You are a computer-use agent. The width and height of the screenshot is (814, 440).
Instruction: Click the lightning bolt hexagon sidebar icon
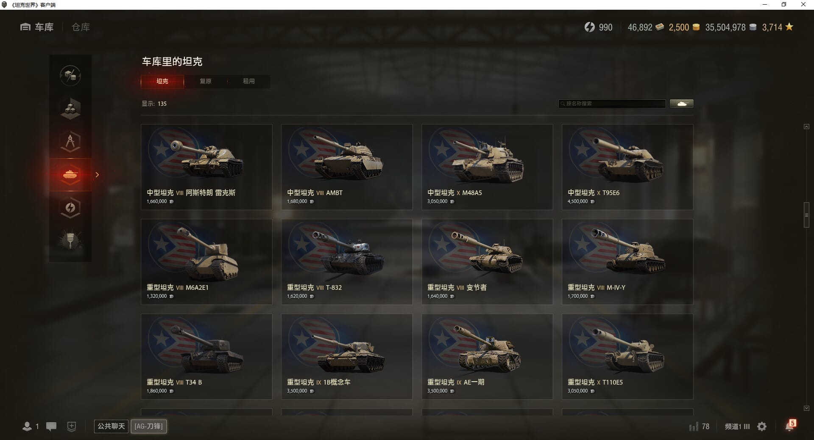point(70,208)
